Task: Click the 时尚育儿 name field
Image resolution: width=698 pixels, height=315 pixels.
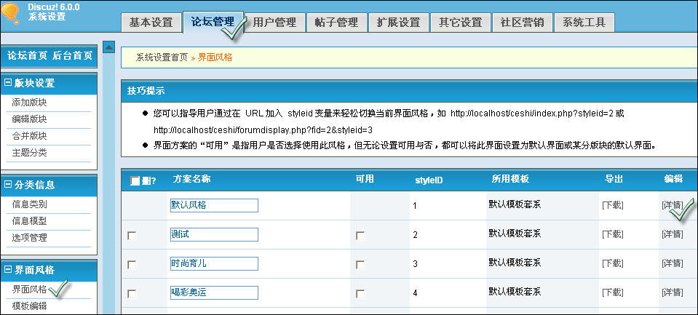Action: click(x=214, y=263)
